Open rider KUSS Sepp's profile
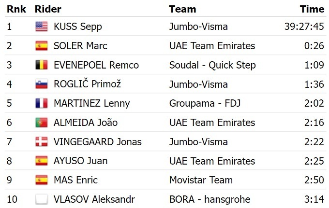This screenshot has height=208, width=329. click(78, 27)
